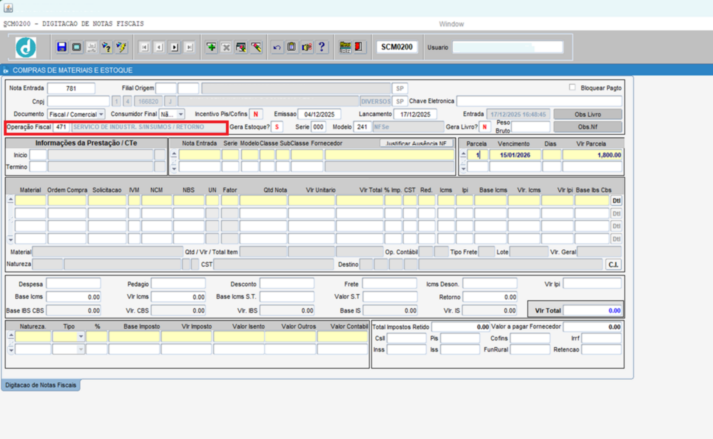The width and height of the screenshot is (713, 439).
Task: Click the Execute Query lightning icon
Action: [121, 47]
